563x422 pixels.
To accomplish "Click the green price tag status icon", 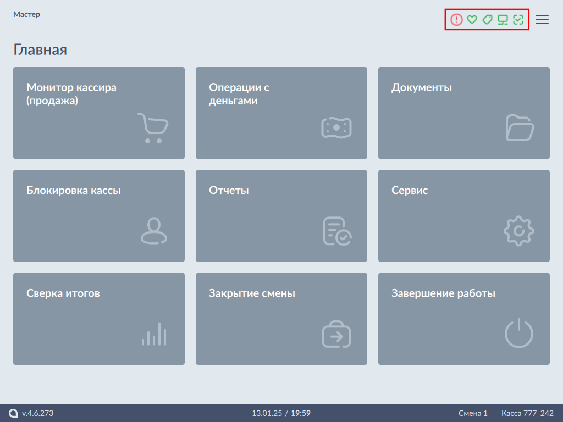I will pos(487,20).
